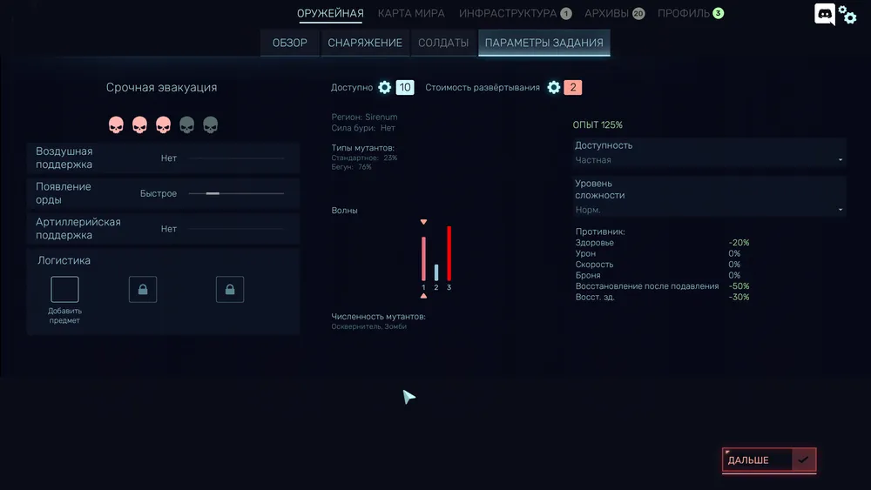The width and height of the screenshot is (871, 490).
Task: Click the Регион: Sirenum text
Action: coord(364,117)
